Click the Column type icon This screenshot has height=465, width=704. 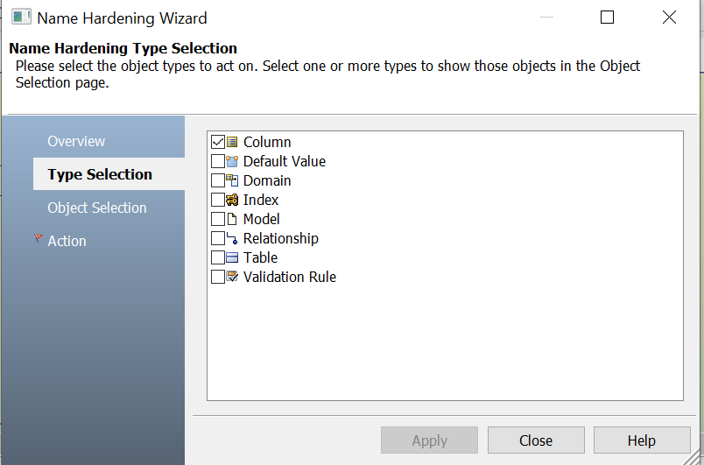[232, 142]
